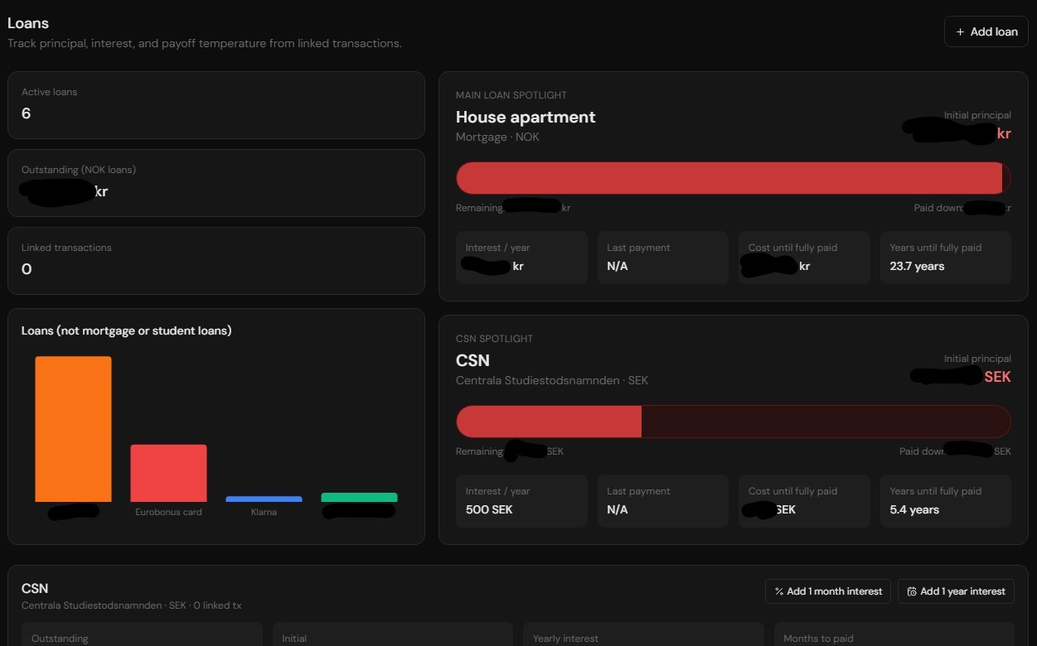The height and width of the screenshot is (646, 1037).
Task: Click the CSN spotlight progress bar
Action: pyautogui.click(x=734, y=422)
